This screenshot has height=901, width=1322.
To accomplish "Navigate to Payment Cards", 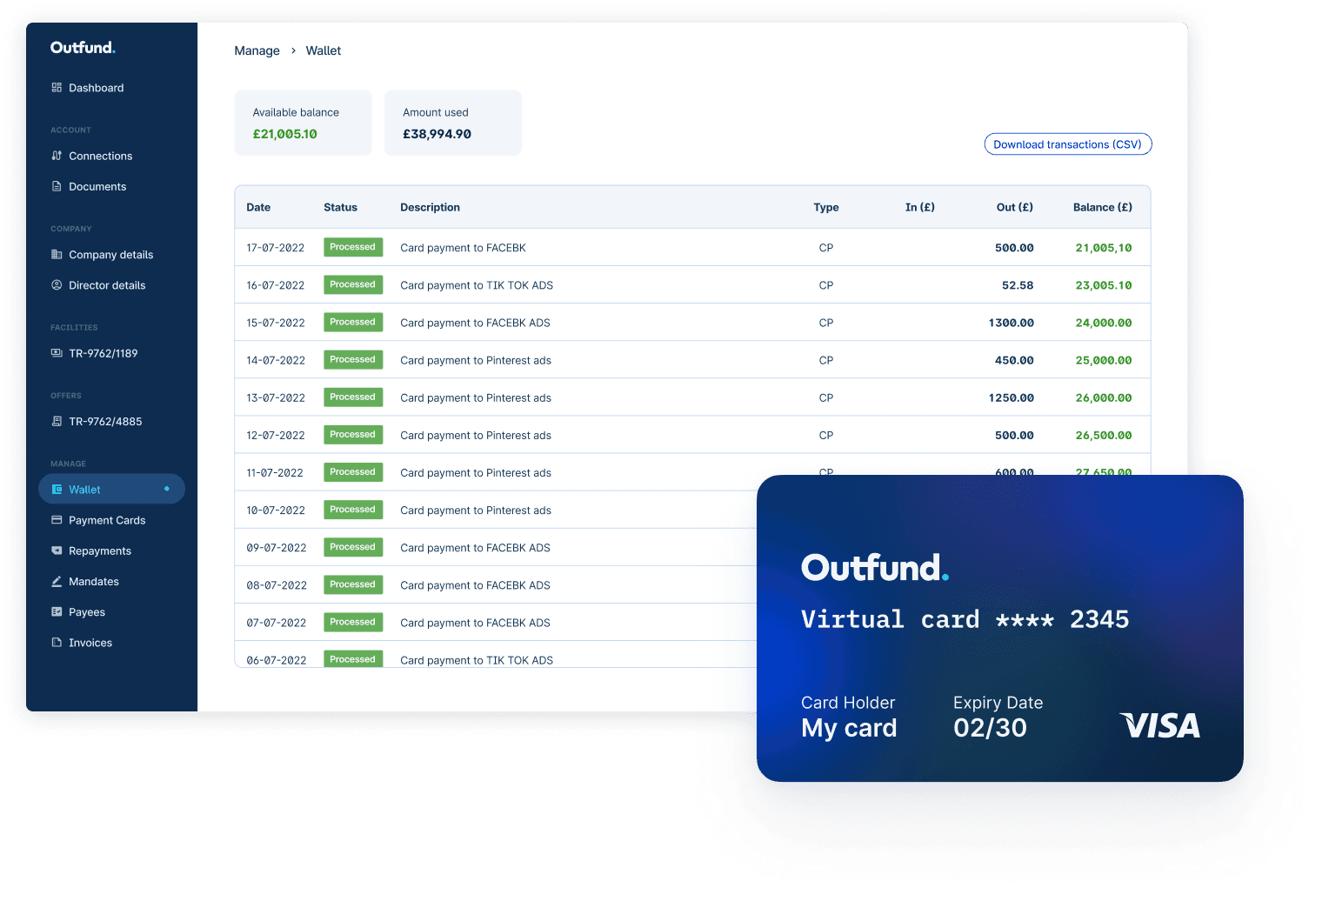I will pos(107,520).
